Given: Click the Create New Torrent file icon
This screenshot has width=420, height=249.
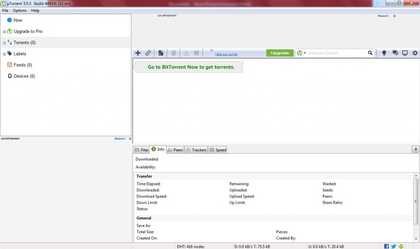Looking at the screenshot, I should tap(161, 53).
